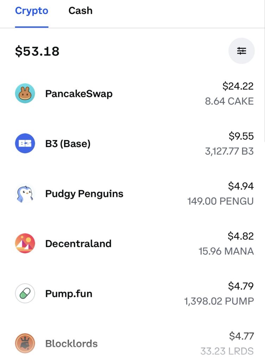Open the PancakeSwap asset name
Image resolution: width=265 pixels, height=360 pixels.
(79, 94)
